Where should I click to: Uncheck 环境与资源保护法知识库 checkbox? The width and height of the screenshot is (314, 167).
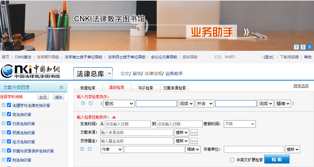[9, 151]
